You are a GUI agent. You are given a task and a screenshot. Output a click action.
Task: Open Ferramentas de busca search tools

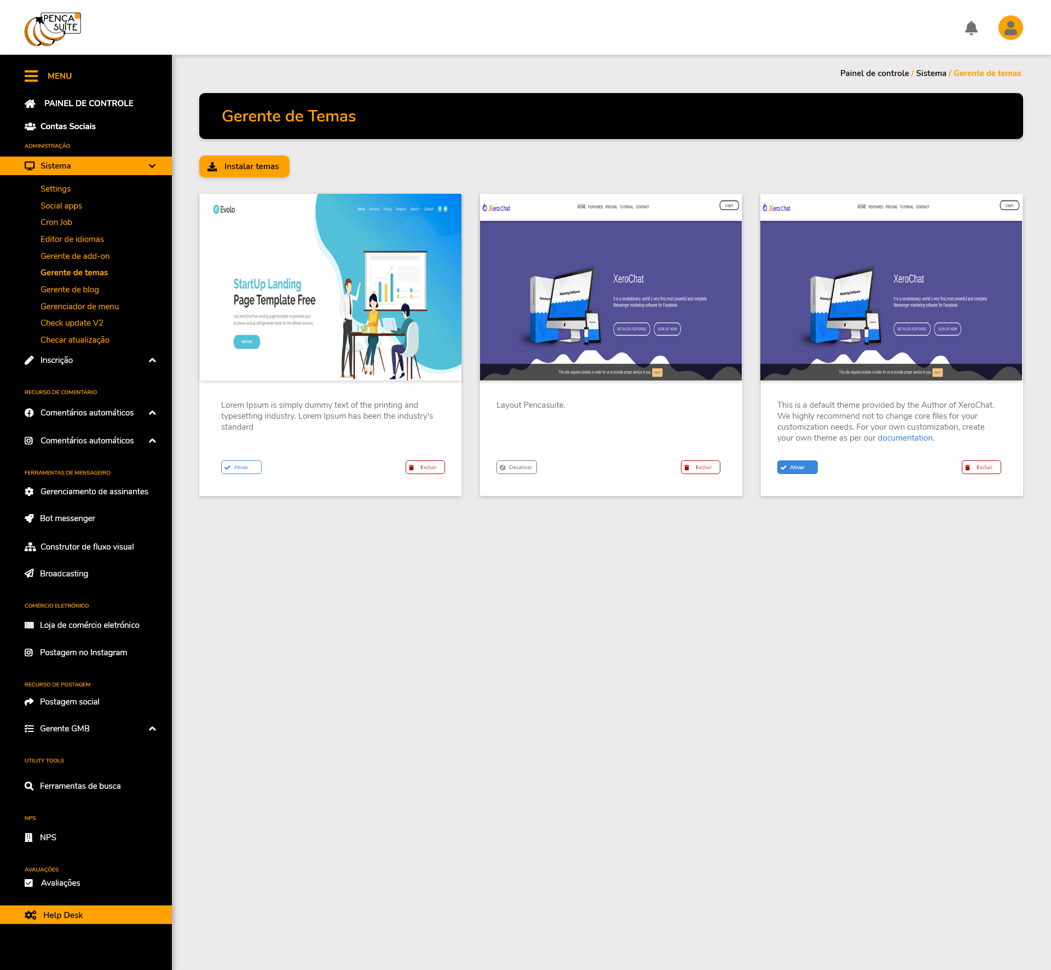click(x=80, y=786)
